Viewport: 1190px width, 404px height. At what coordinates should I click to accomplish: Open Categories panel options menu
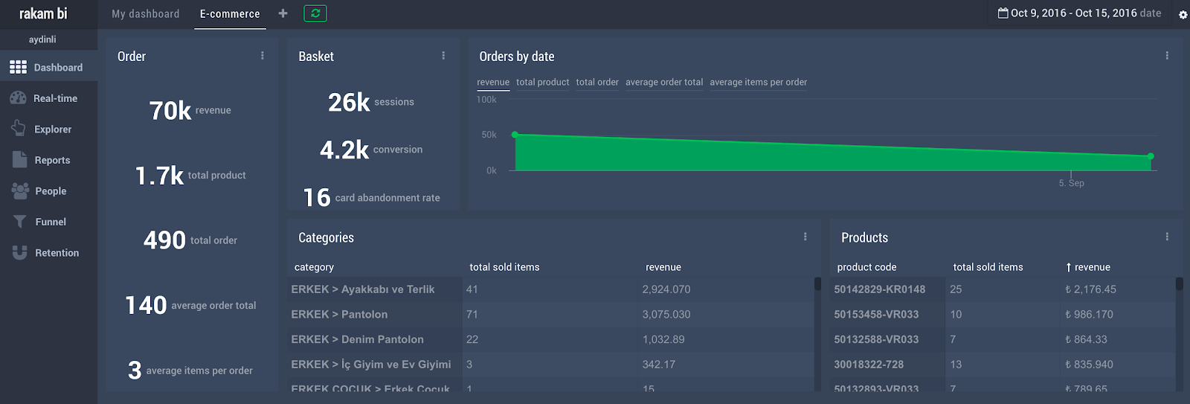805,237
